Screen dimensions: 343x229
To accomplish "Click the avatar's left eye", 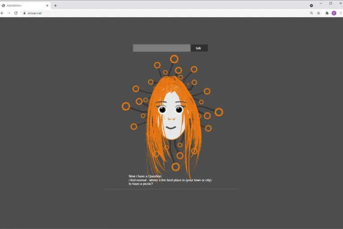I will coord(162,110).
